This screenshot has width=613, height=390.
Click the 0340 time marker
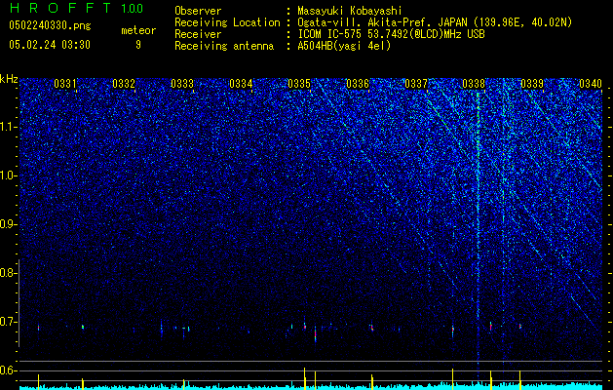point(591,84)
